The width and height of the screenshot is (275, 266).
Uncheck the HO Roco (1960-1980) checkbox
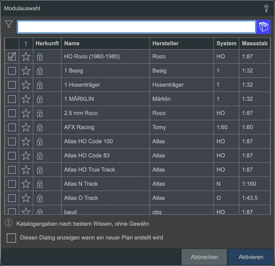[x=12, y=56]
